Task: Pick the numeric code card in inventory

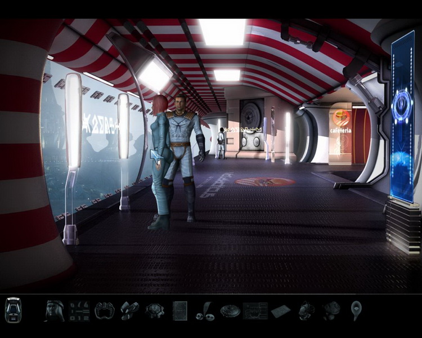Action: 79,310
